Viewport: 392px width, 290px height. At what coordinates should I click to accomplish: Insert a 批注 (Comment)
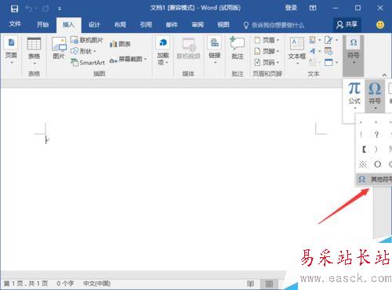pos(238,49)
